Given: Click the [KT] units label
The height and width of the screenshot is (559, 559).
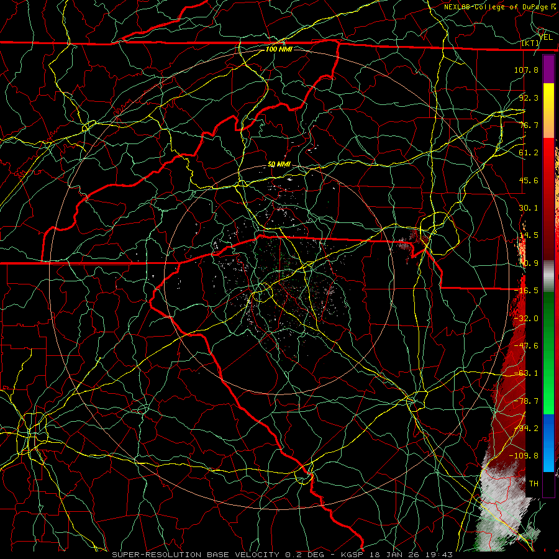Looking at the screenshot, I should point(530,43).
